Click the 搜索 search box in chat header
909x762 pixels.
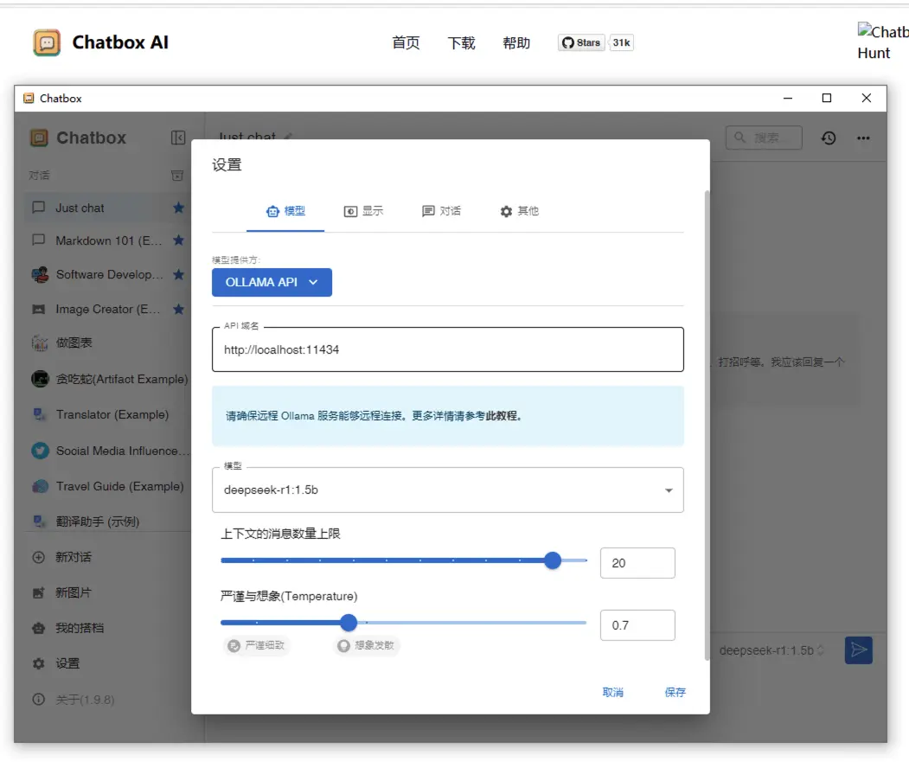pyautogui.click(x=764, y=138)
